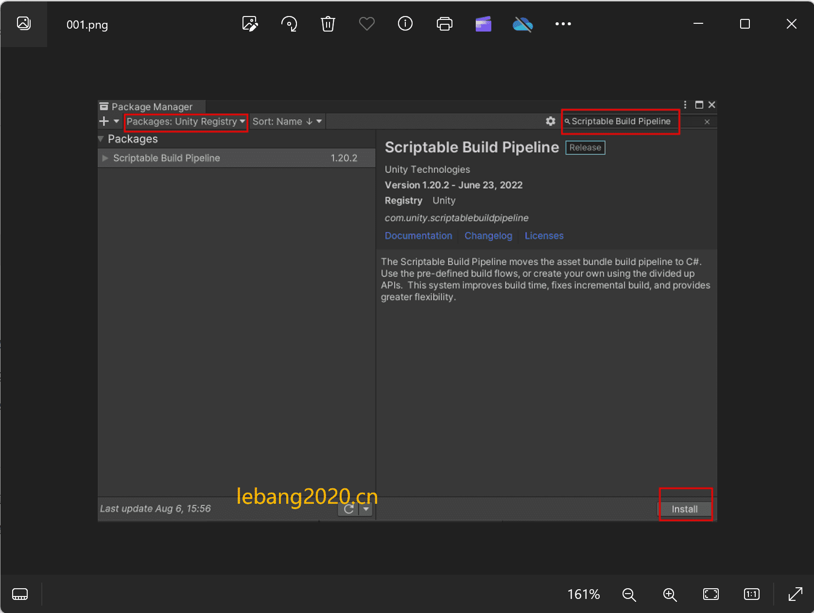Open the edit image tool

(250, 24)
